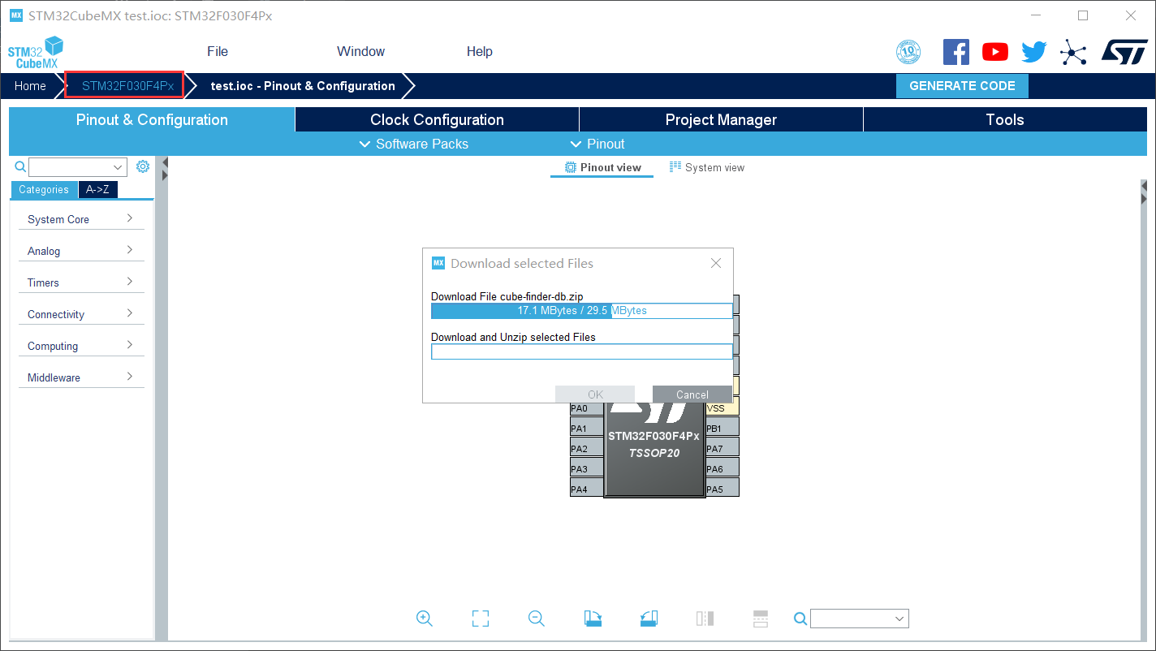Expand System Core category
Screen dimensions: 1156x651
coord(81,219)
